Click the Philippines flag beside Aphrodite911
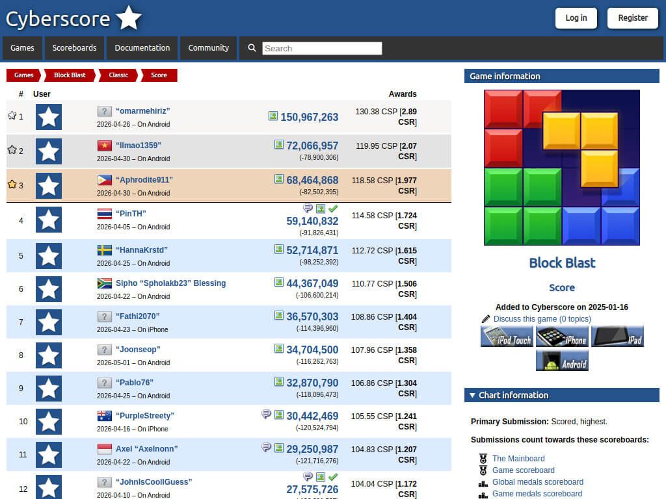The width and height of the screenshot is (666, 499). click(x=105, y=180)
